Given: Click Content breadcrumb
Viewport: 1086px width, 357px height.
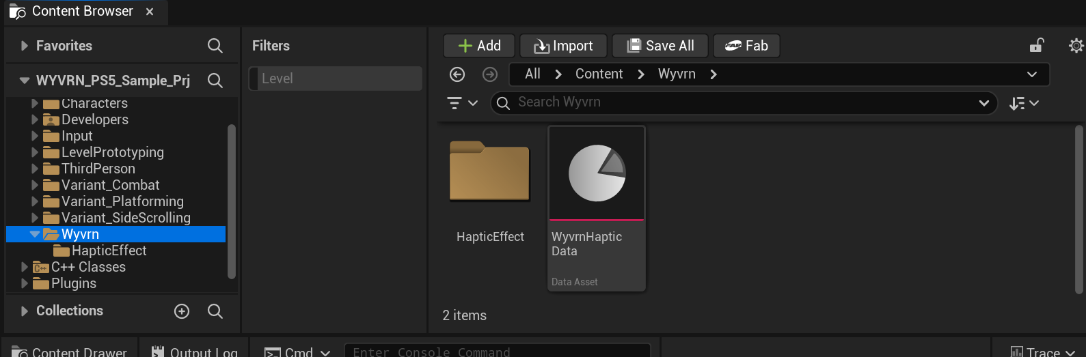Looking at the screenshot, I should 599,74.
